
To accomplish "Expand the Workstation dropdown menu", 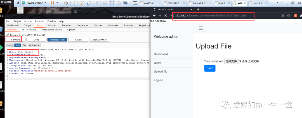I will point(37,3).
